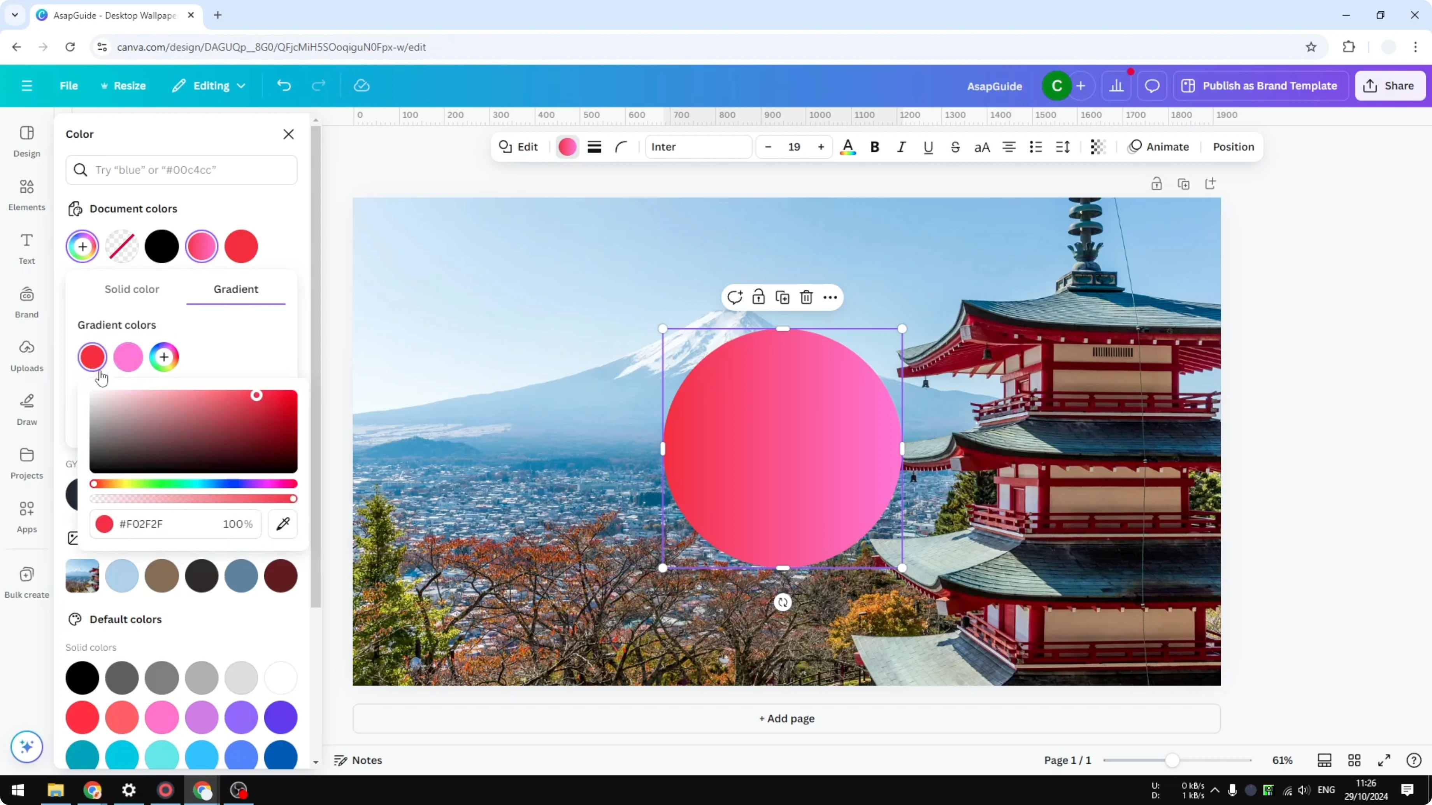The width and height of the screenshot is (1432, 805).
Task: Open the File menu
Action: pyautogui.click(x=69, y=86)
